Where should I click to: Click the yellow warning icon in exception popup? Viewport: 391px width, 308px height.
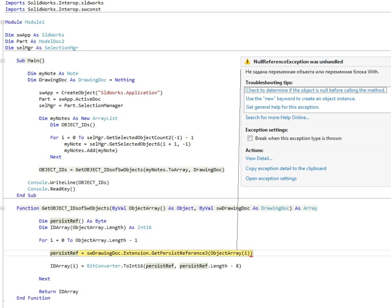tap(247, 61)
